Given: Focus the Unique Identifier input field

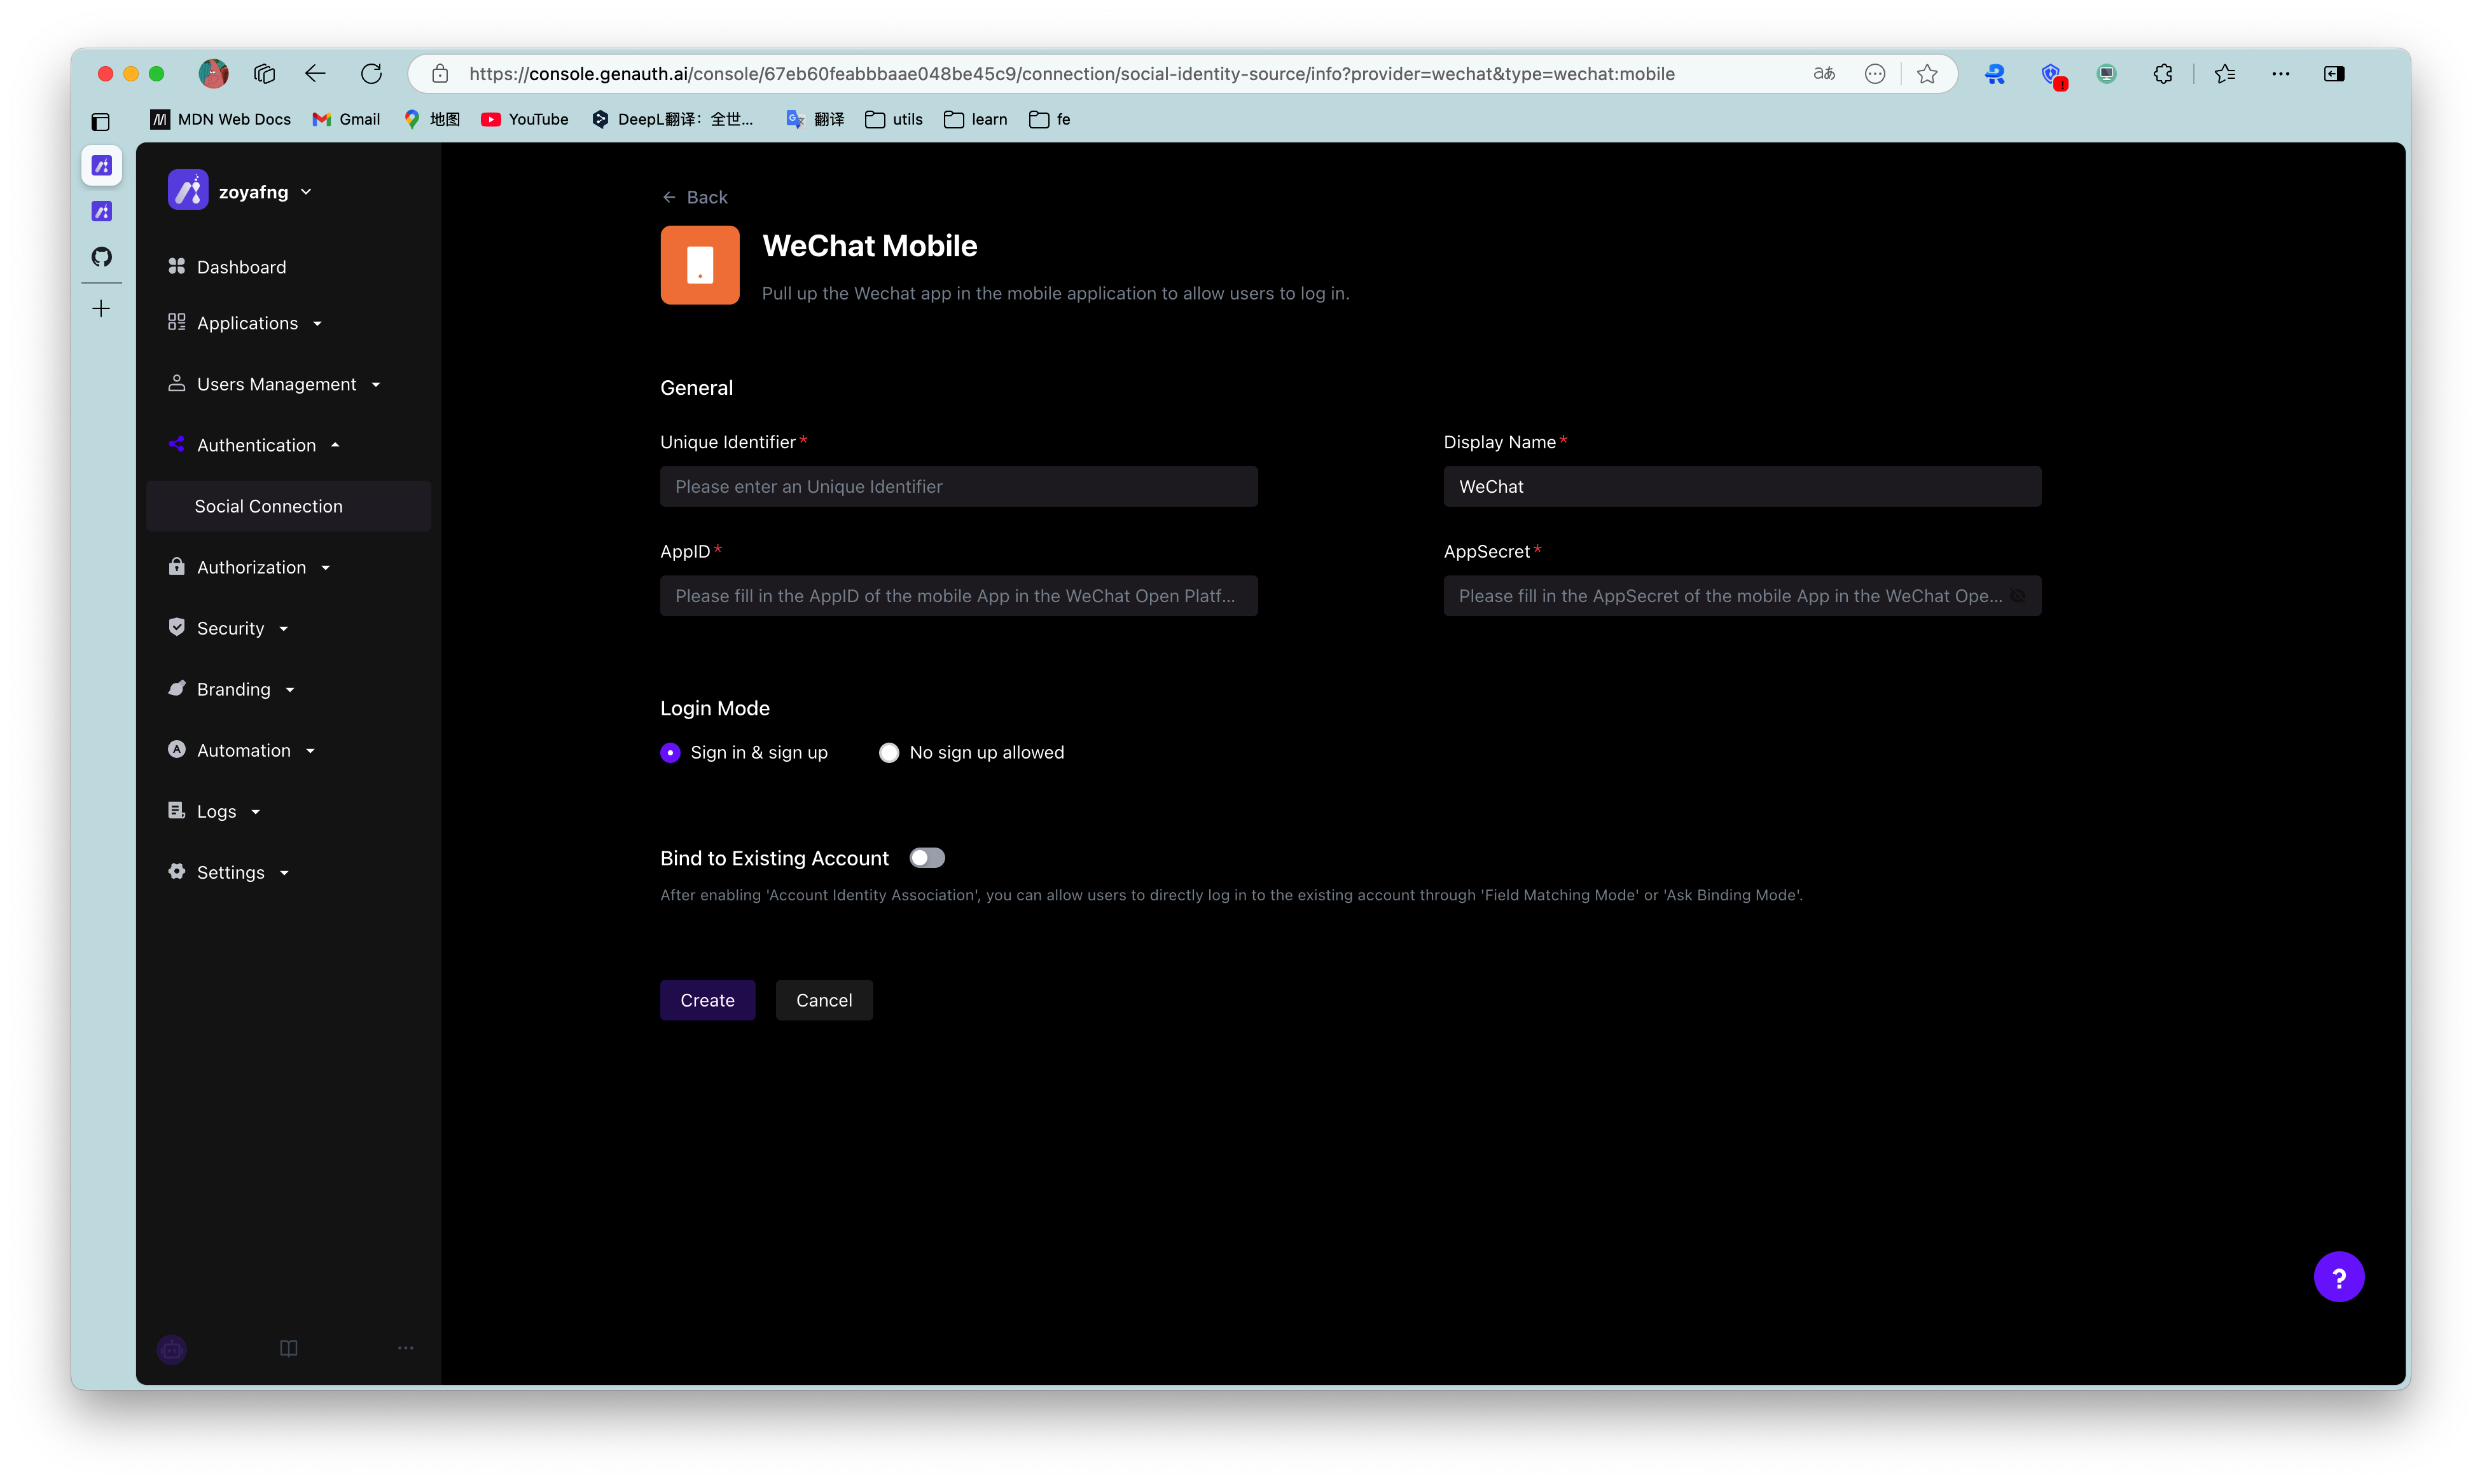Looking at the screenshot, I should (957, 487).
